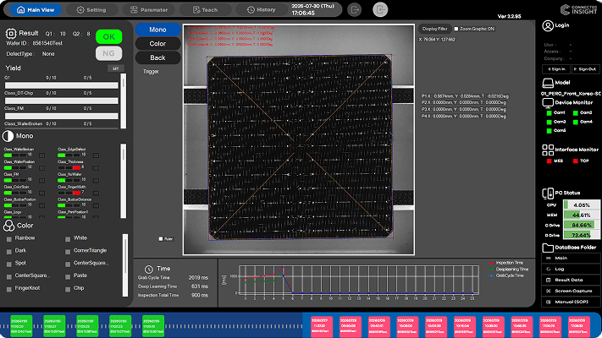Enable the Paste color defect checkbox
Viewport: 602px width, 338px height.
pyautogui.click(x=68, y=276)
